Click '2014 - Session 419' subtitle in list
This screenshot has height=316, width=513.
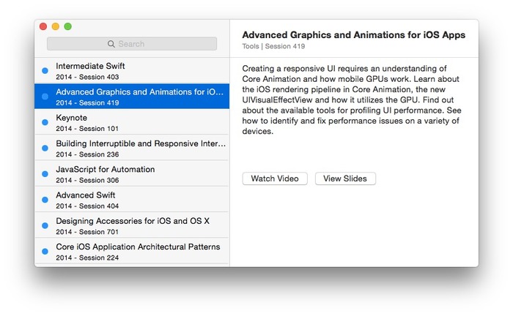coord(87,103)
